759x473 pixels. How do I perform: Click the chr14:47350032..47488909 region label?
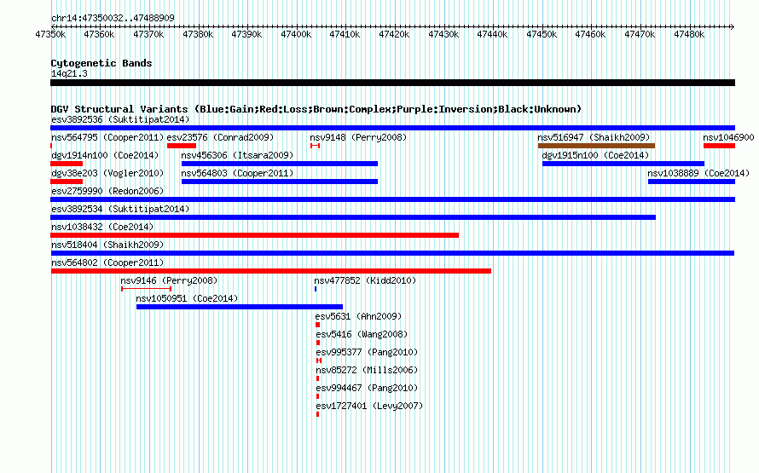pos(113,18)
